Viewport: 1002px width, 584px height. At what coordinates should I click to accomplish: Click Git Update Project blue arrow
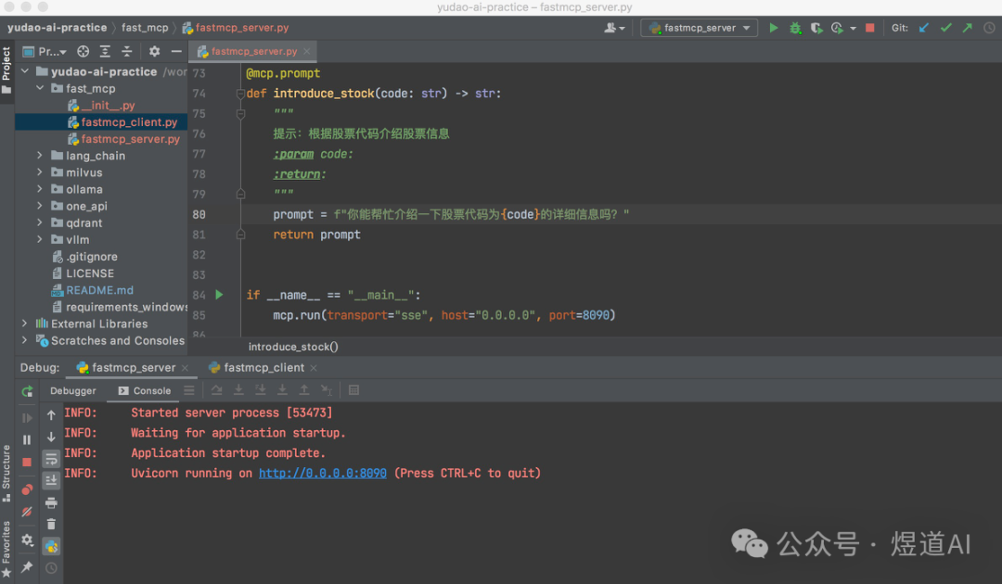click(924, 28)
